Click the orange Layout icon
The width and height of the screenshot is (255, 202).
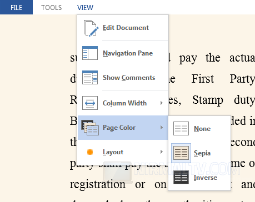(x=90, y=152)
